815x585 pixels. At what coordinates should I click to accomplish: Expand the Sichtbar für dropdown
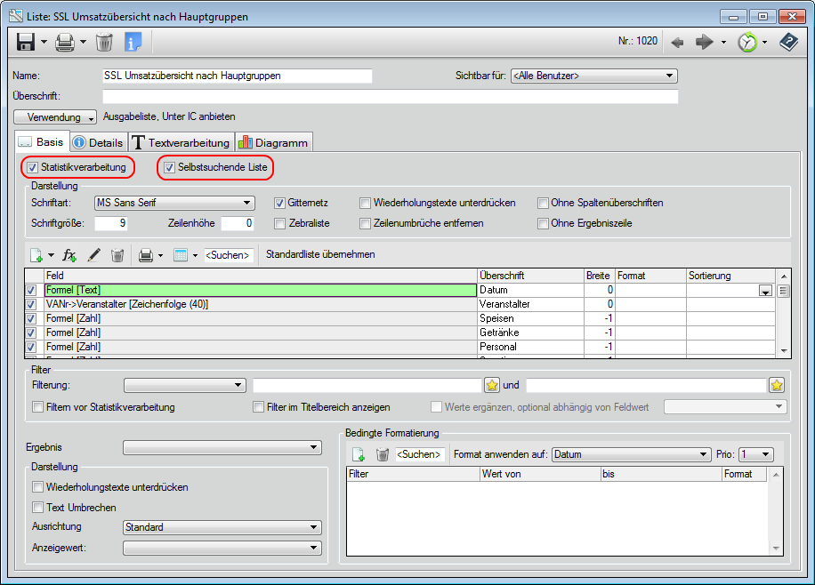point(593,76)
